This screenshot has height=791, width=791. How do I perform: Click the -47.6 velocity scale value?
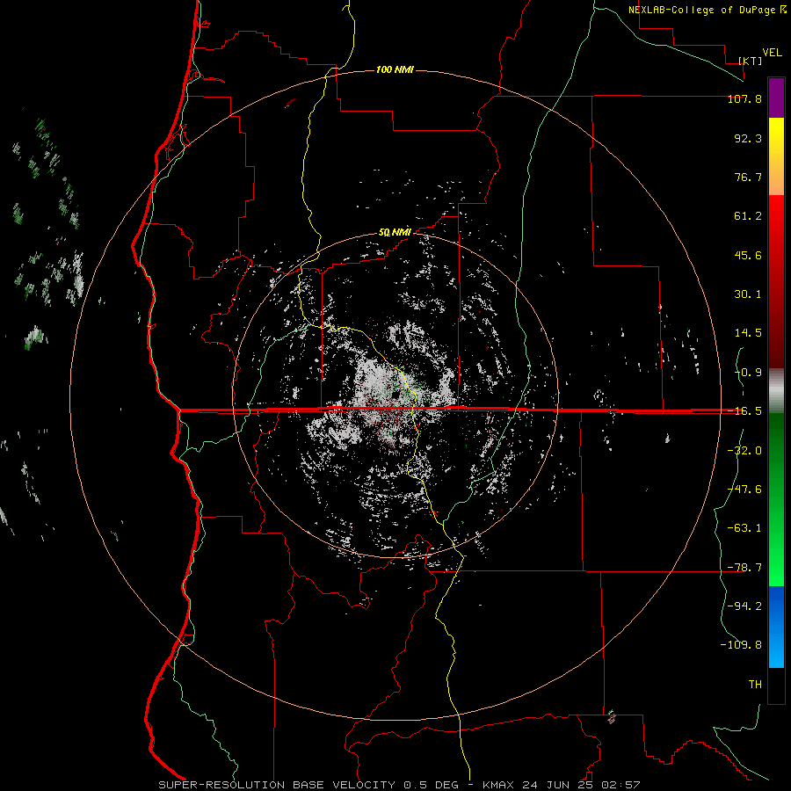coord(744,490)
